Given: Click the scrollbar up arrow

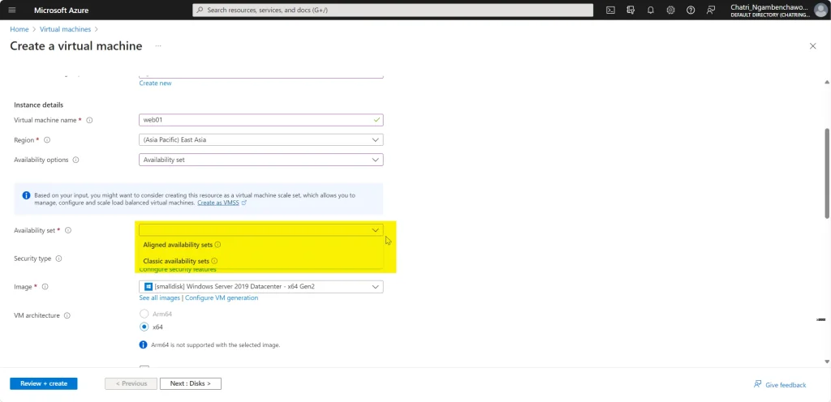Looking at the screenshot, I should [x=827, y=82].
